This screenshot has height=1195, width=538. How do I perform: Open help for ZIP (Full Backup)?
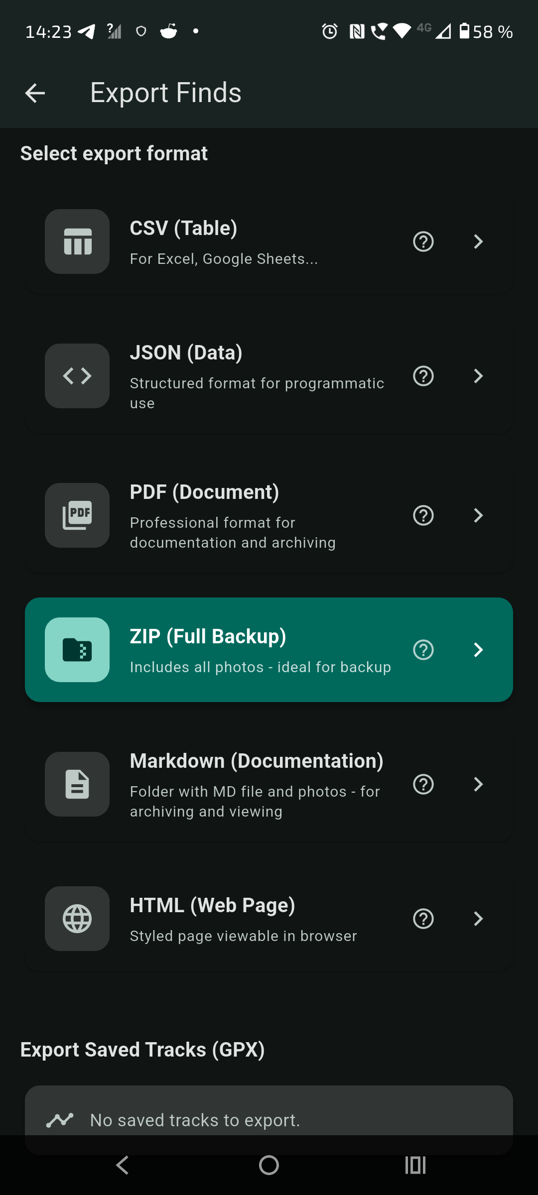[x=423, y=650]
